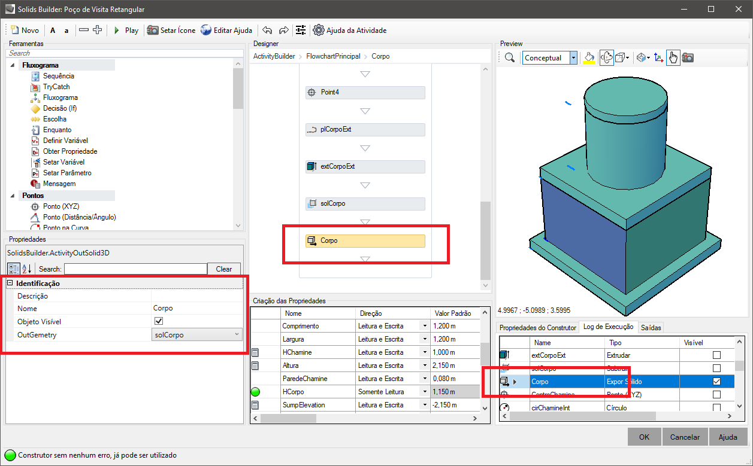Open the shaded box view dropdown
The width and height of the screenshot is (753, 466).
tap(643, 58)
